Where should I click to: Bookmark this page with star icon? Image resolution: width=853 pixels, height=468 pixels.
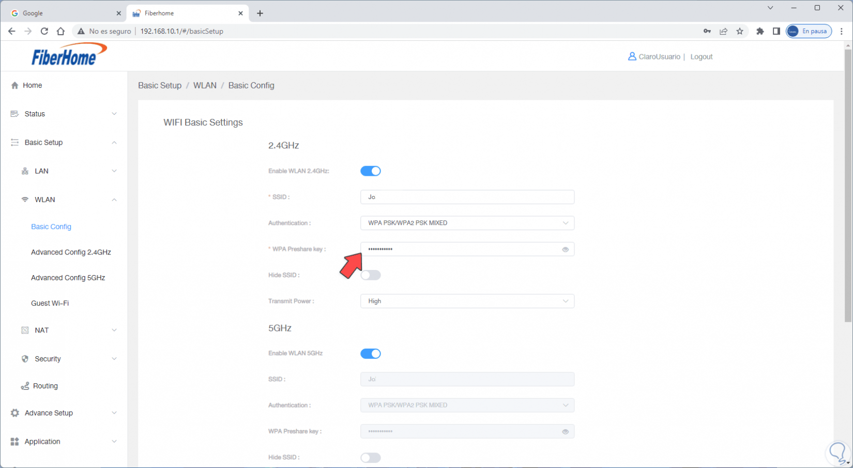click(x=740, y=31)
